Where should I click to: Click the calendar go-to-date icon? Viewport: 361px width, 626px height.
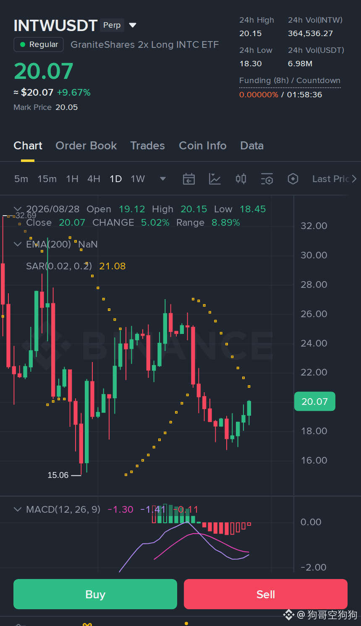click(189, 179)
